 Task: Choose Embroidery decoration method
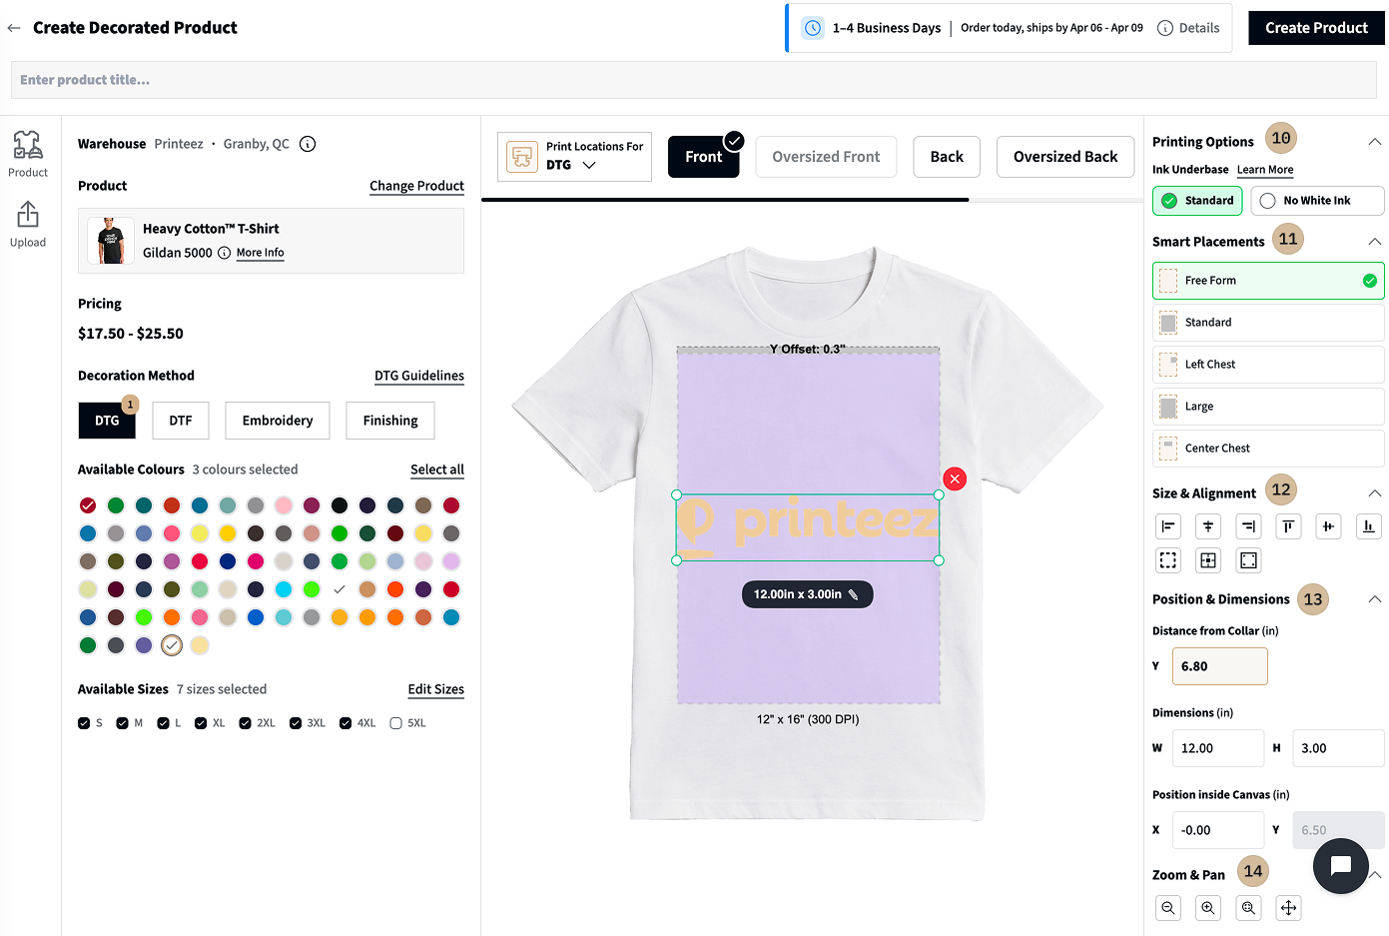pyautogui.click(x=278, y=421)
